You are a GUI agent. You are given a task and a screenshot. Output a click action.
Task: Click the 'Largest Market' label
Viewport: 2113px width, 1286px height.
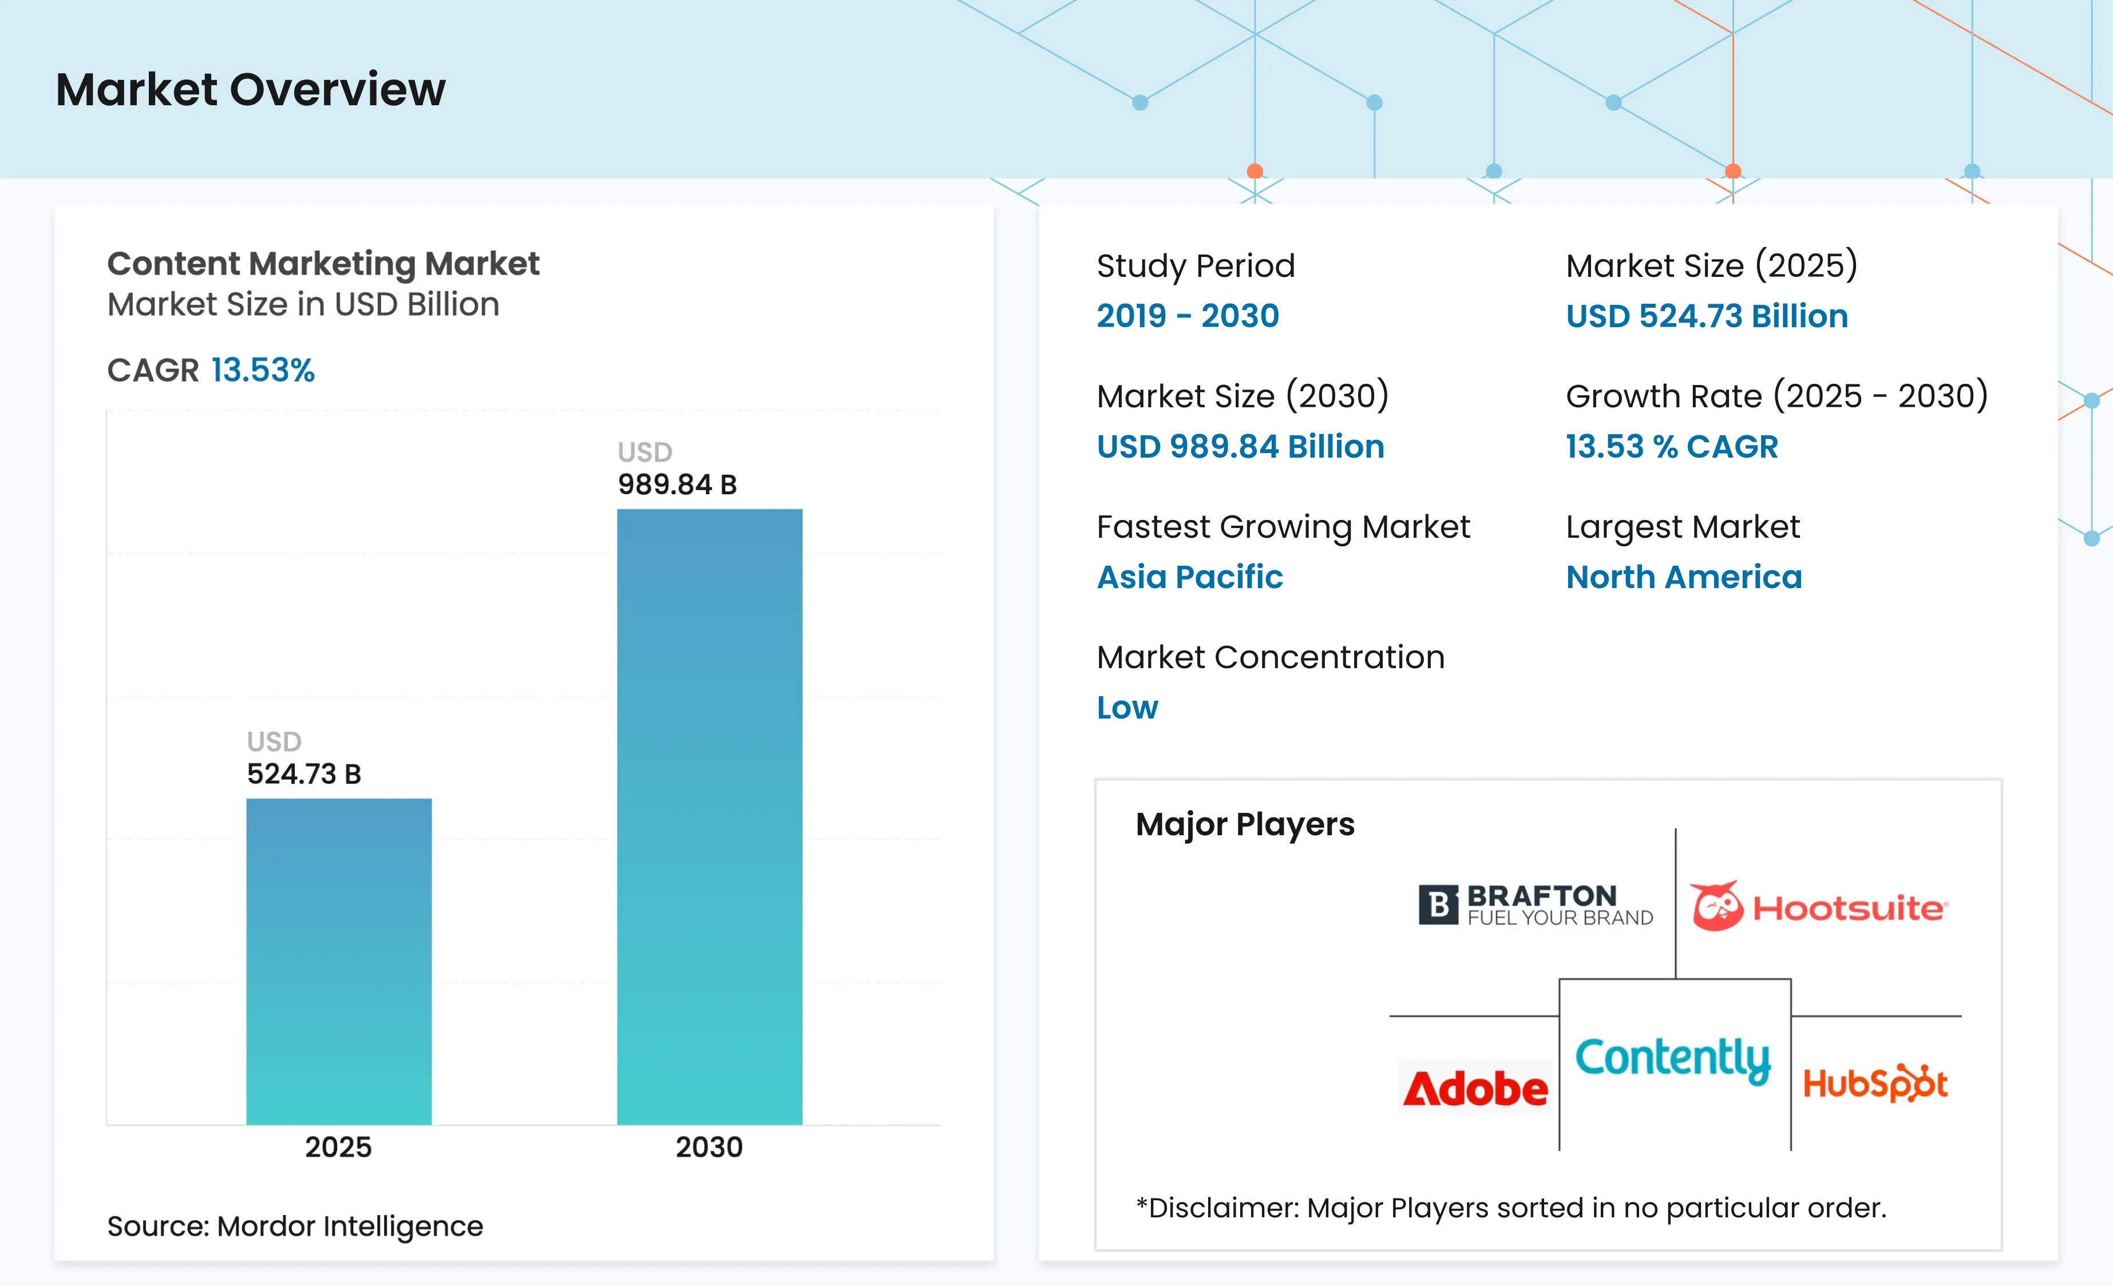click(x=1683, y=527)
